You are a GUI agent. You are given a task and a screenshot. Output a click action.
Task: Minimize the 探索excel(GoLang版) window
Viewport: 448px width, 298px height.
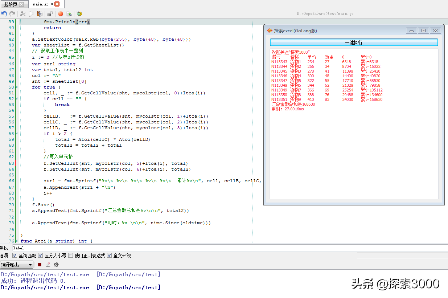click(x=411, y=31)
